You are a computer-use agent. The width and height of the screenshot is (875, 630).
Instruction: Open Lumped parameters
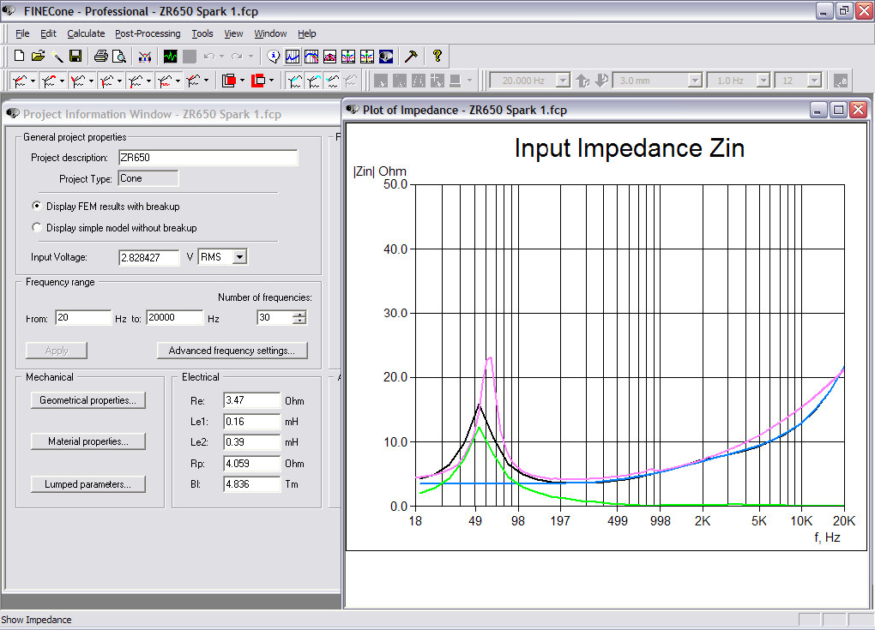pos(87,484)
